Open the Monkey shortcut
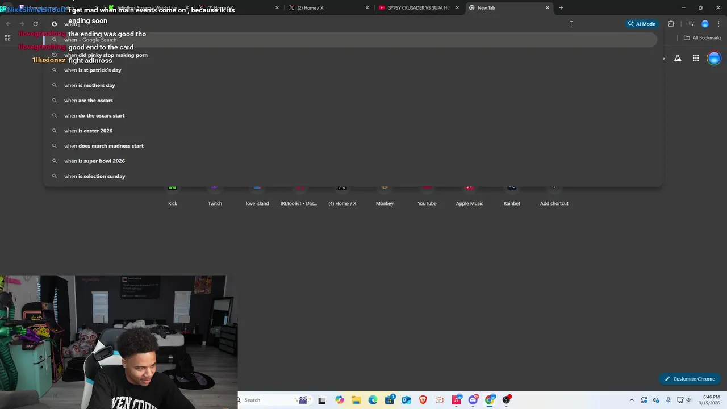This screenshot has width=727, height=409. point(385,195)
